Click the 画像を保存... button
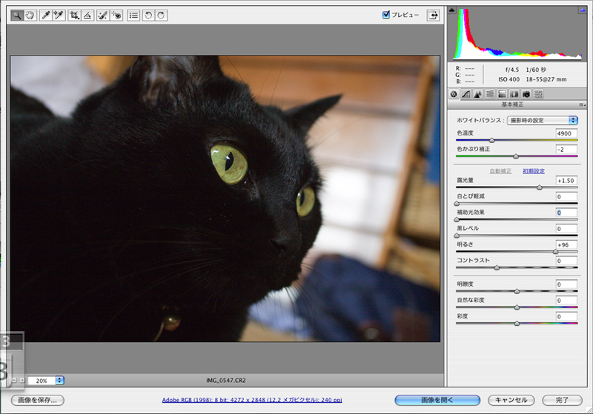Viewport: 593px width, 414px height. 38,400
